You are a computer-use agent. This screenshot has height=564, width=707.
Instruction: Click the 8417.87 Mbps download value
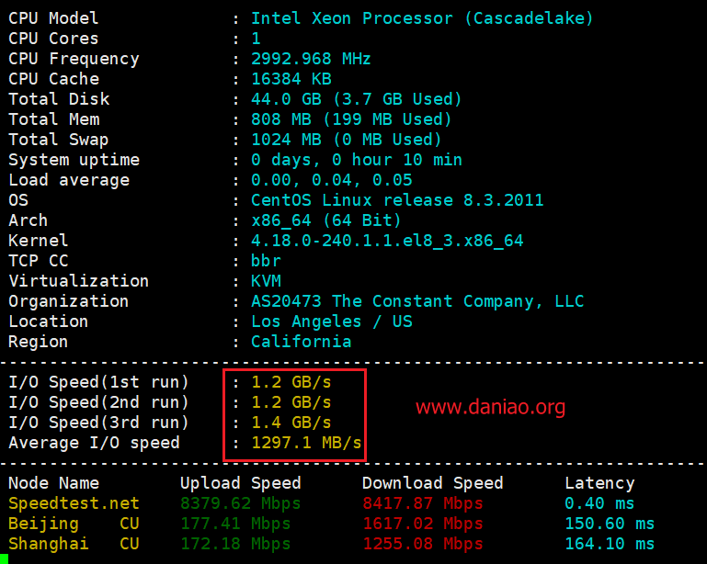423,503
